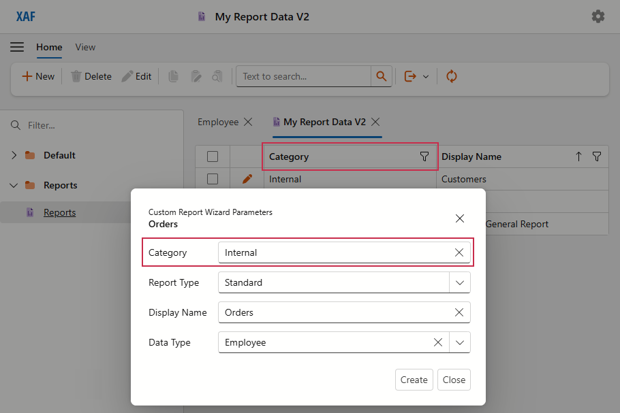
Task: Open the Report Type dropdown arrow
Action: pos(459,282)
